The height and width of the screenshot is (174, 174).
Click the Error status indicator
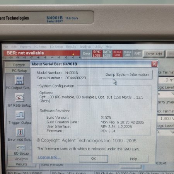coord(87,53)
